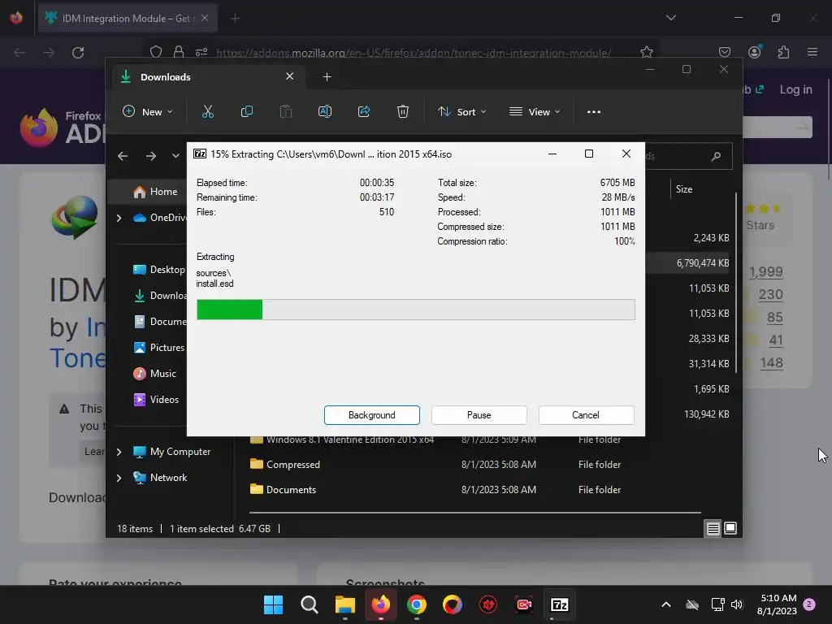Open Firefox account icon
Screen dimensions: 832x624
(754, 52)
